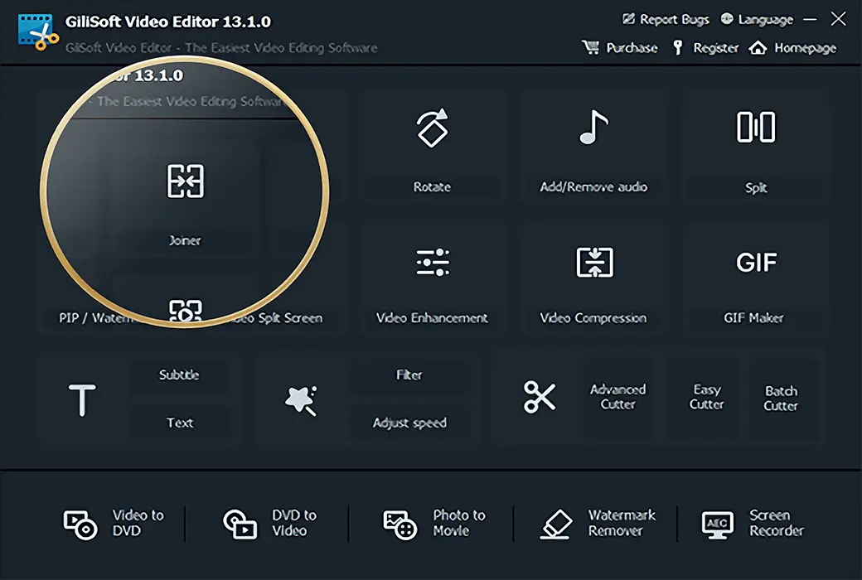Click the Report Bugs pencil icon
862x580 pixels.
click(628, 19)
